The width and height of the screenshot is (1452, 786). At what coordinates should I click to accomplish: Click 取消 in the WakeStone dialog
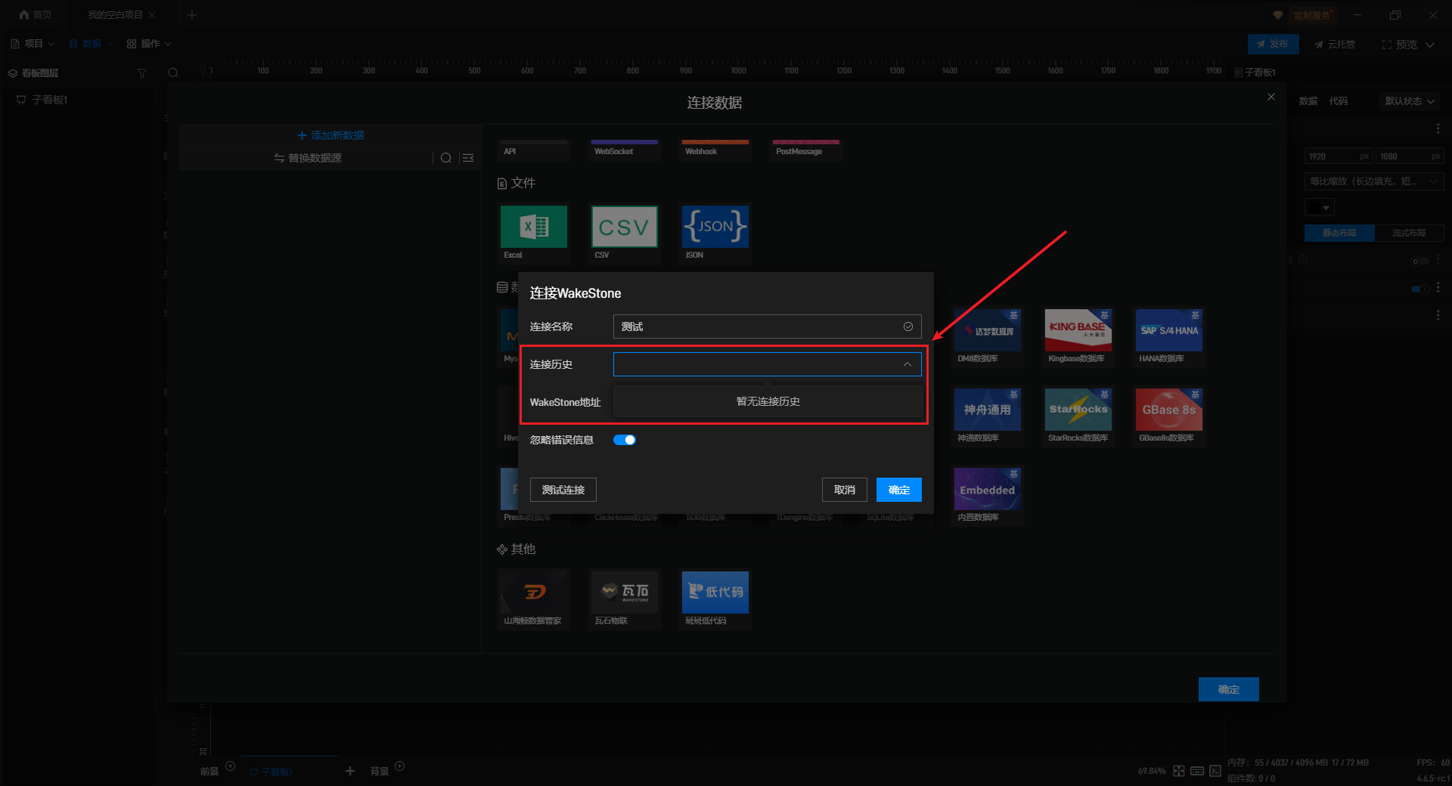tap(844, 490)
